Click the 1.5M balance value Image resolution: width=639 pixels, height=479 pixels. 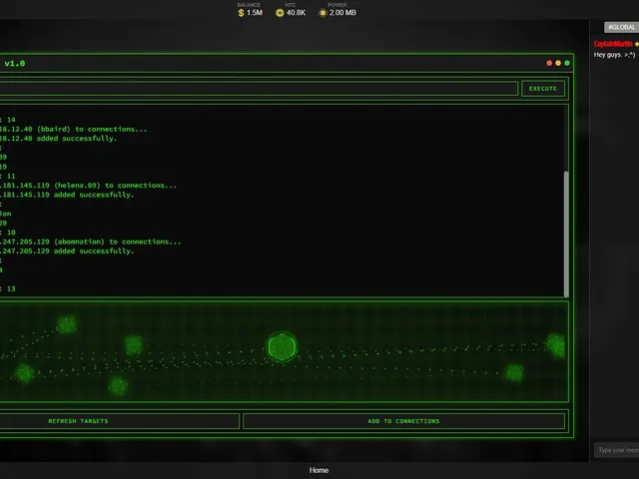[x=255, y=13]
